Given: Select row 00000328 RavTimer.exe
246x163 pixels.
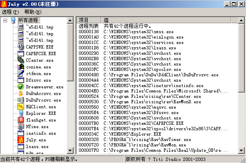Looking at the screenshot, I should click(157, 139).
